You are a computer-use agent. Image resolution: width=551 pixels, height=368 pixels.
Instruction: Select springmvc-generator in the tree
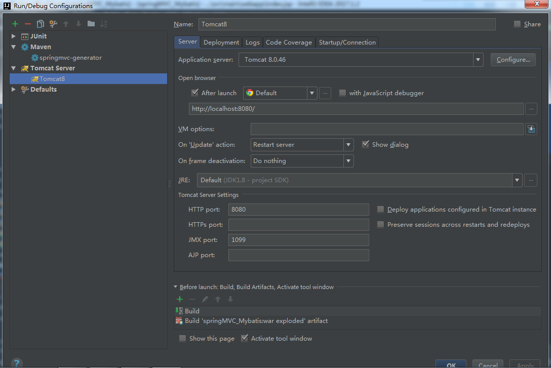click(70, 58)
